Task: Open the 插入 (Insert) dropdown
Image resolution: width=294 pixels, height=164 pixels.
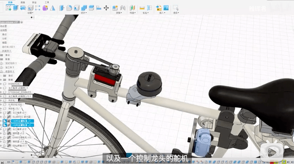Action: pyautogui.click(x=162, y=13)
